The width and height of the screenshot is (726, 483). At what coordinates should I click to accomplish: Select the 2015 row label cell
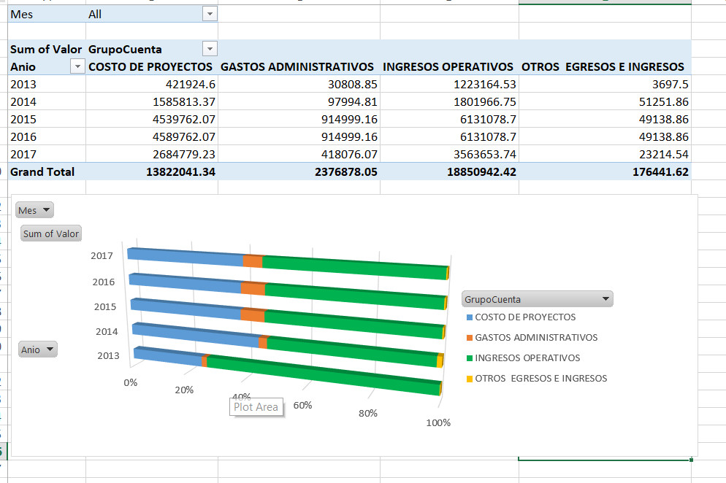click(47, 120)
